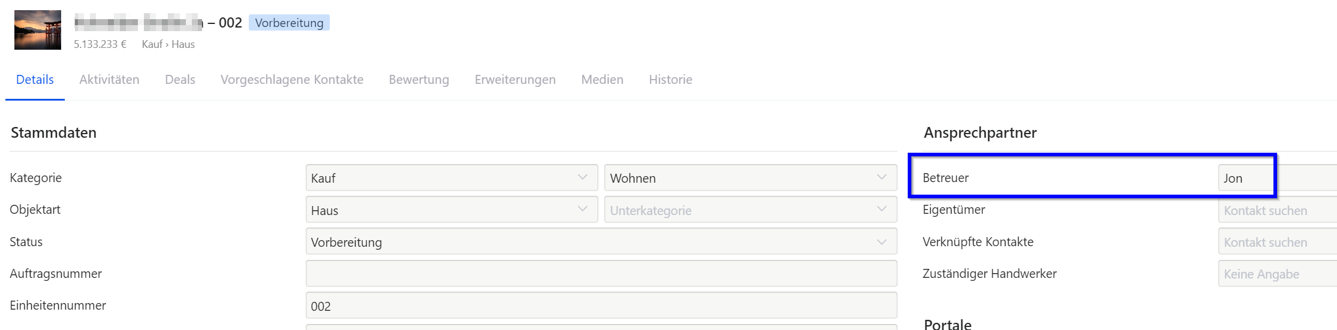Viewport: 1337px width, 330px height.
Task: Open the Erweiterungen tab
Action: 515,80
